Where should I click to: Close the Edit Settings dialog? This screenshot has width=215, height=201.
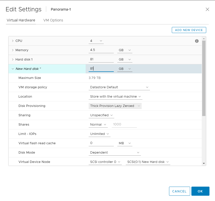coord(207,9)
